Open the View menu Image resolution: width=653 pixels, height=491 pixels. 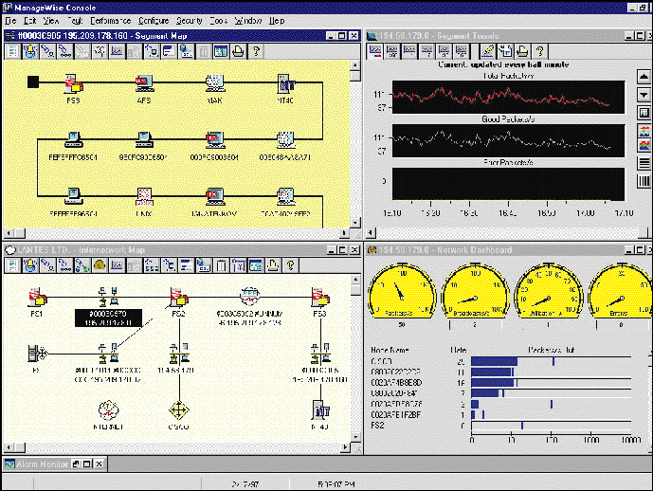point(51,21)
